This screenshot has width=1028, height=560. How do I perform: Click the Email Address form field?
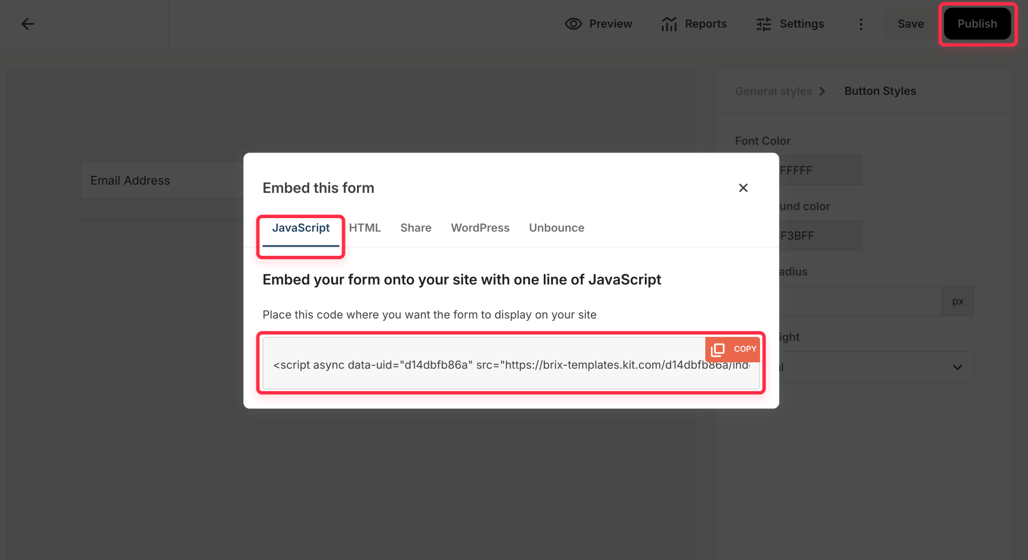tap(162, 180)
